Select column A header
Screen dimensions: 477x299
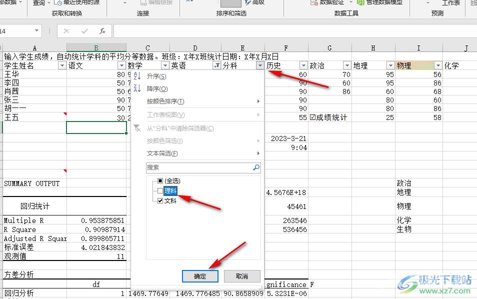click(x=34, y=48)
